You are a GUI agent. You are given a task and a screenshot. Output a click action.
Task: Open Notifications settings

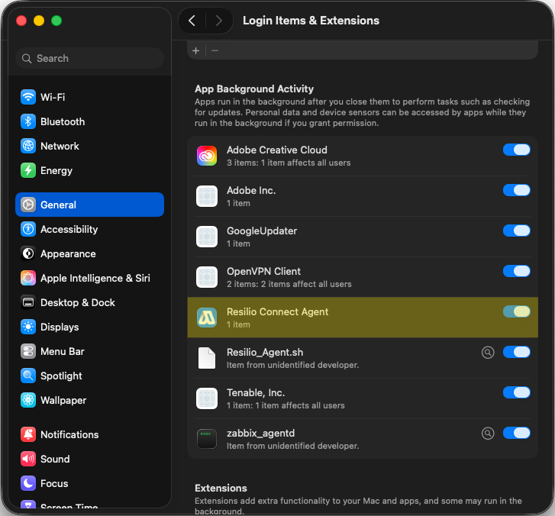pyautogui.click(x=89, y=434)
